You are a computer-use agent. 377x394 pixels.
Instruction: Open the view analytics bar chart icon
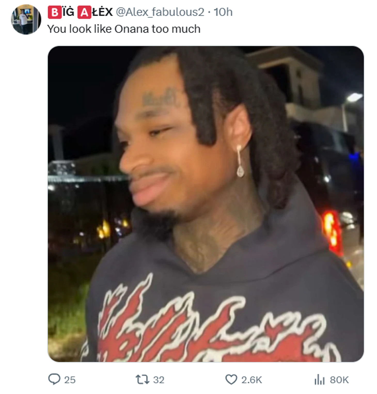pos(319,380)
